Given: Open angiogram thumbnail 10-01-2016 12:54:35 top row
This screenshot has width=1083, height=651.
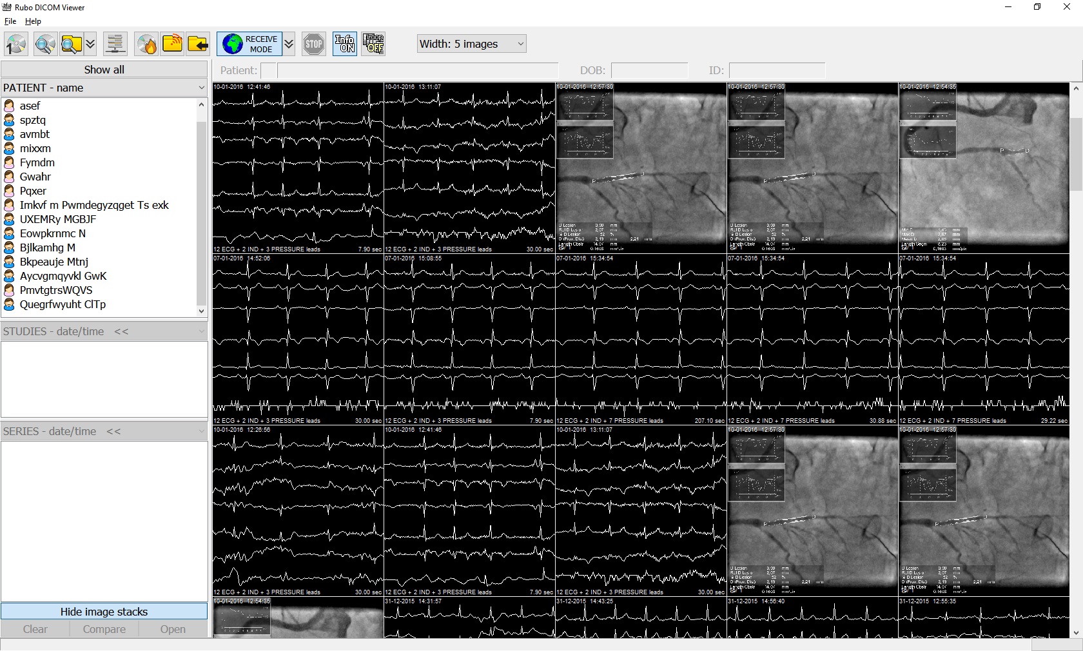Looking at the screenshot, I should point(984,168).
